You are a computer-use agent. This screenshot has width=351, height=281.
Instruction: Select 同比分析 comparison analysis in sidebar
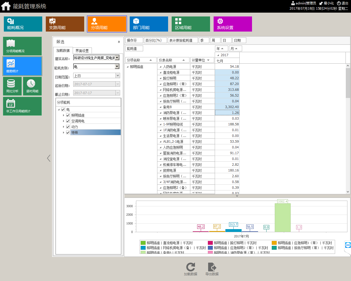(x=12, y=86)
